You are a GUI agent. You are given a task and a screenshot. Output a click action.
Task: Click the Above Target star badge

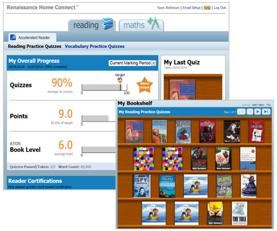pyautogui.click(x=145, y=85)
